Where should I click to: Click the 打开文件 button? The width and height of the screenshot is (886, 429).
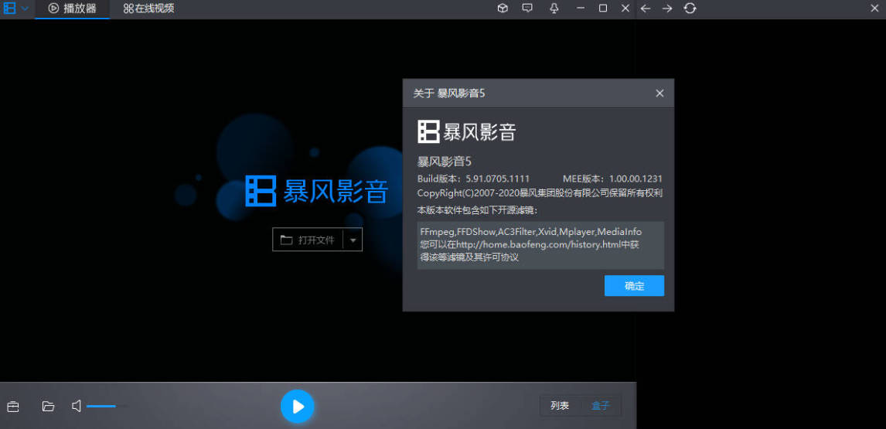[308, 240]
